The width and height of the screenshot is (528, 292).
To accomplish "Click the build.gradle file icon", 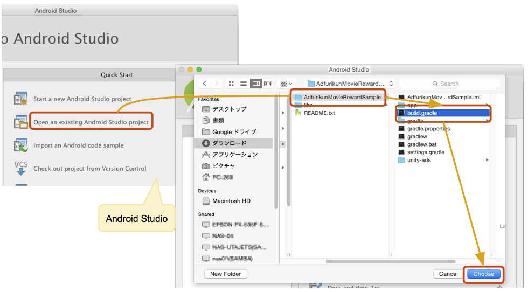I will [401, 113].
